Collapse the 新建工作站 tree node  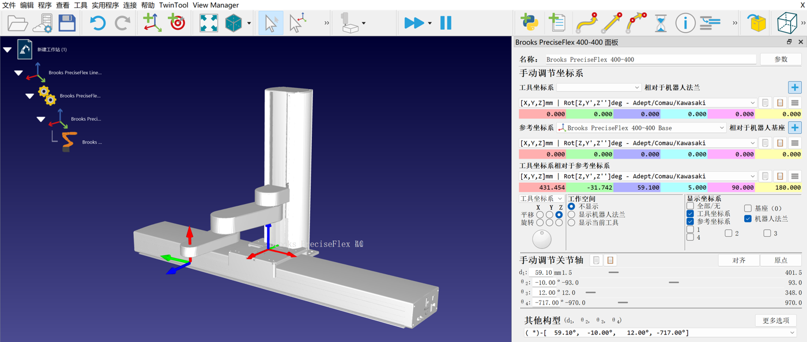click(x=7, y=49)
